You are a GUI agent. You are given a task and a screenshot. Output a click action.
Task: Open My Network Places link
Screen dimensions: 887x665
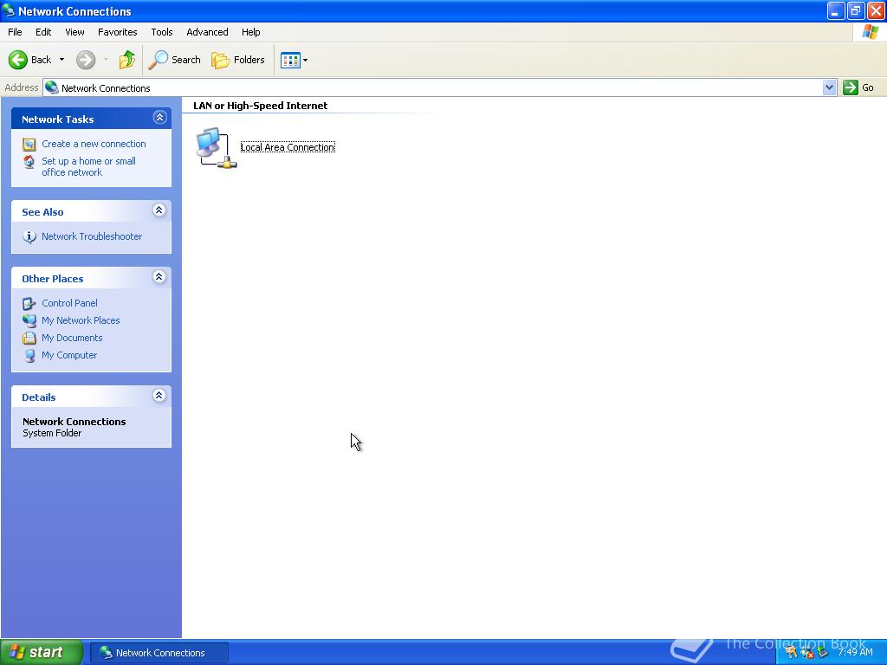[81, 320]
